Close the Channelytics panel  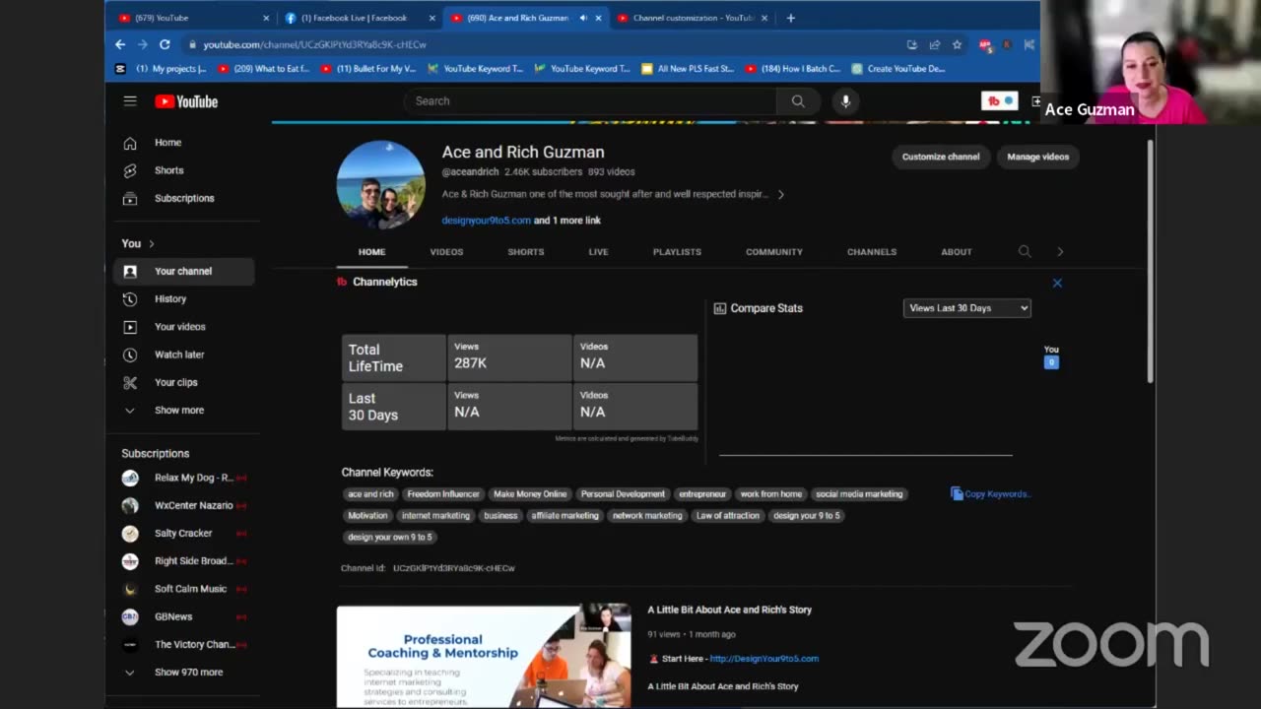[1057, 283]
